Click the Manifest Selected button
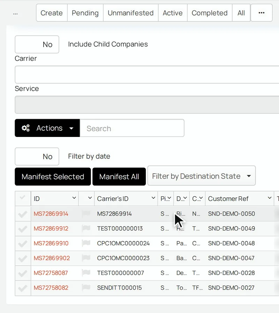Image resolution: width=279 pixels, height=313 pixels. tap(53, 177)
